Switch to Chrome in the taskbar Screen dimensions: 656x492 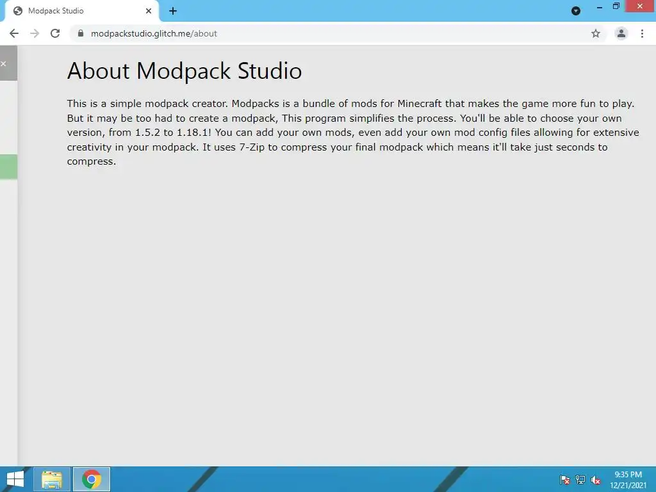(x=92, y=479)
